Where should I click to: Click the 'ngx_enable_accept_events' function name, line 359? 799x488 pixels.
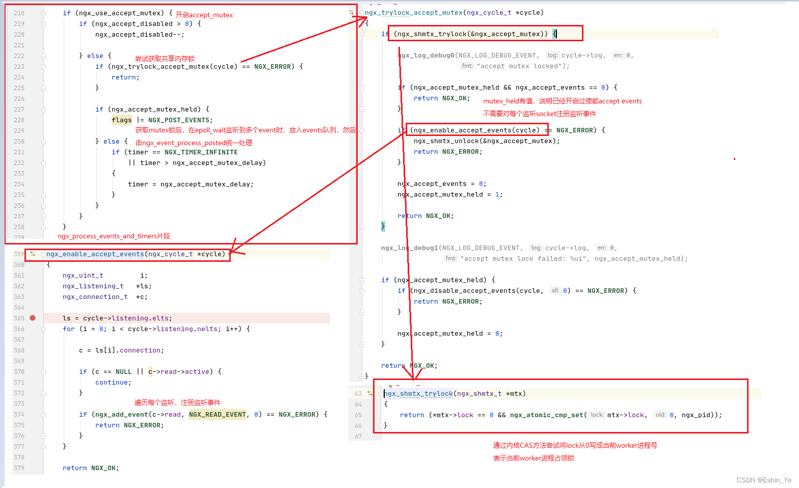tap(95, 254)
